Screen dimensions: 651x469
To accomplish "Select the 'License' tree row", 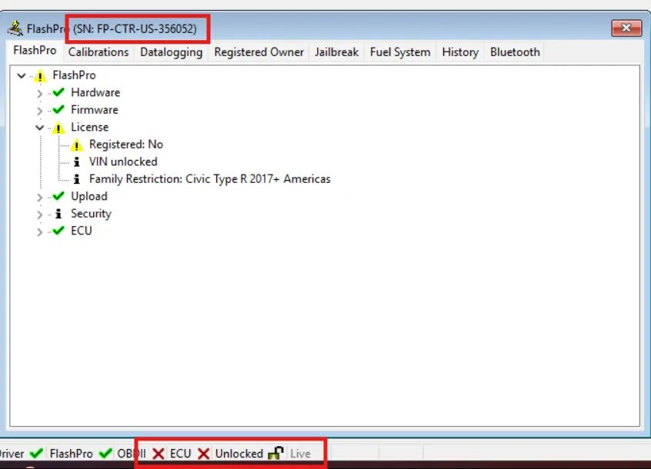I will [x=90, y=127].
